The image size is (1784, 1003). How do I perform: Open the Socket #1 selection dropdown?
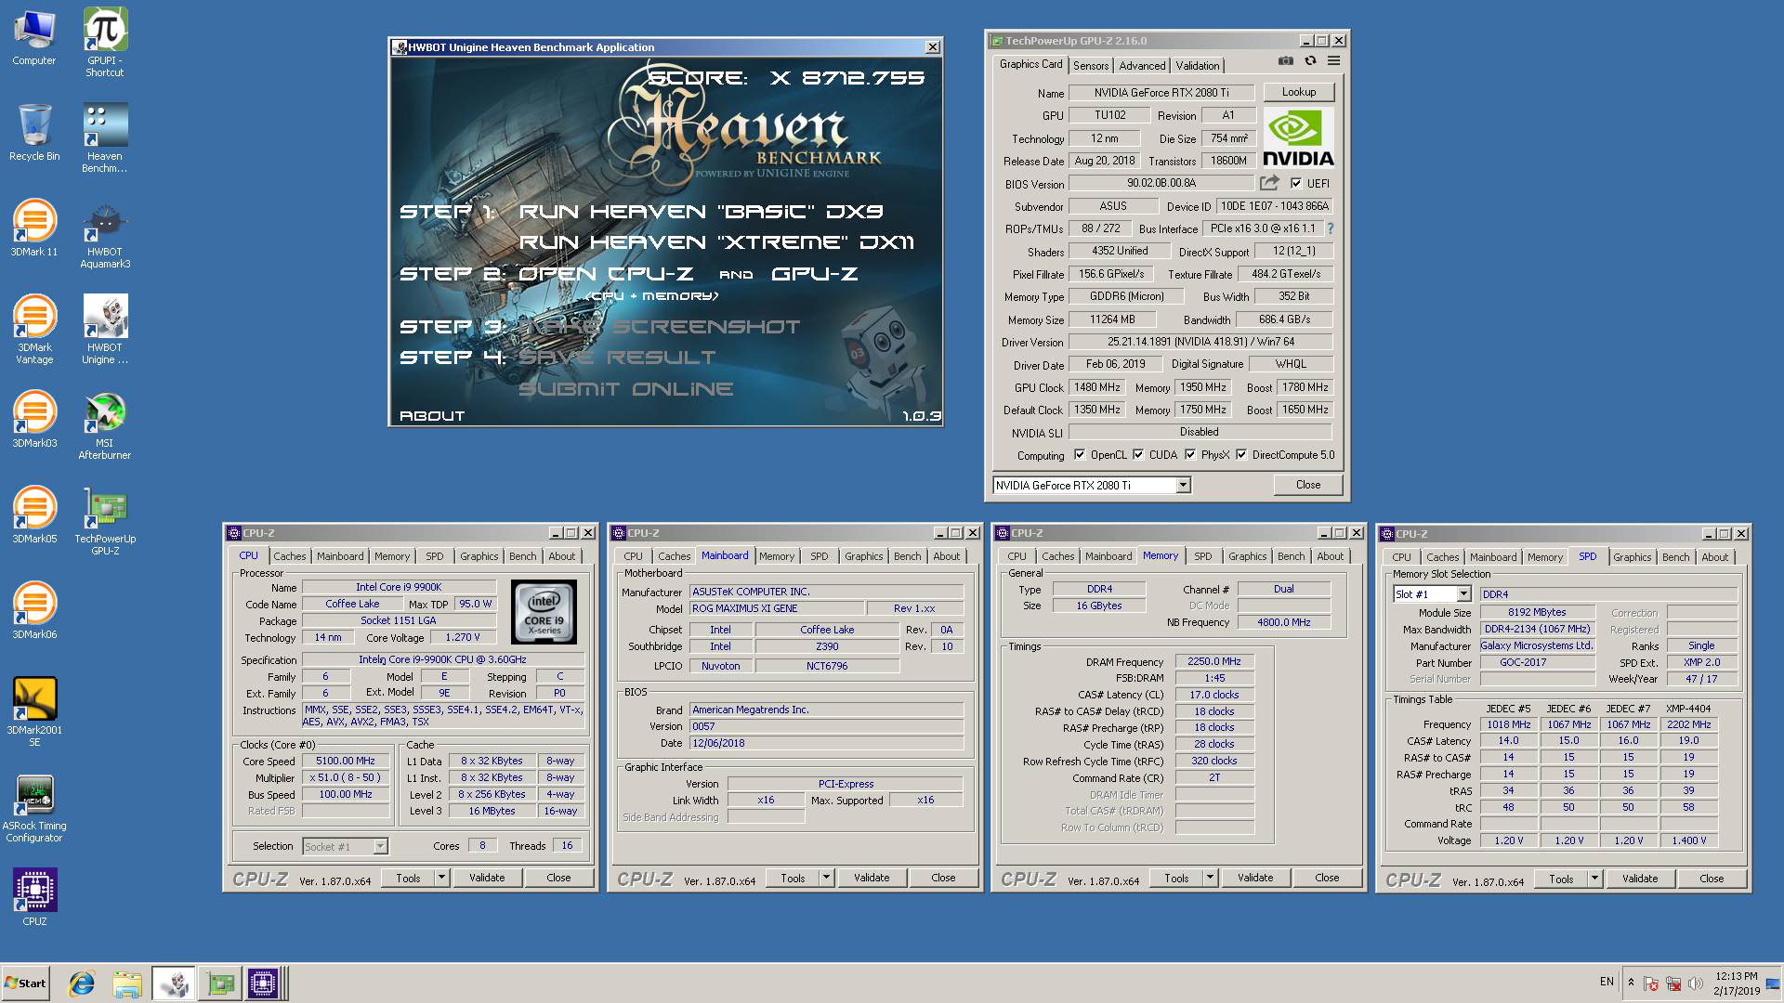[x=379, y=846]
